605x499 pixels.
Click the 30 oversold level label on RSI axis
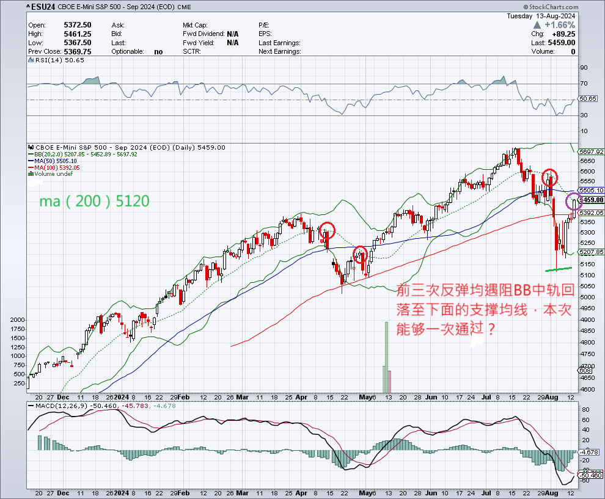coord(584,115)
